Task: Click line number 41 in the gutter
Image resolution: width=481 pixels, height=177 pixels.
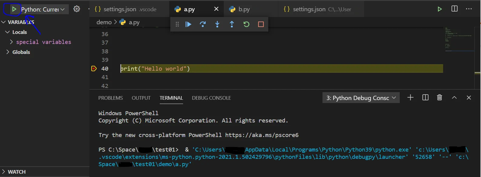Action: pos(105,77)
